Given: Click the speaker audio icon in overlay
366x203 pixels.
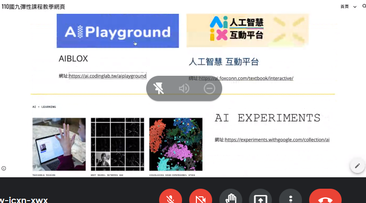Looking at the screenshot, I should (184, 89).
